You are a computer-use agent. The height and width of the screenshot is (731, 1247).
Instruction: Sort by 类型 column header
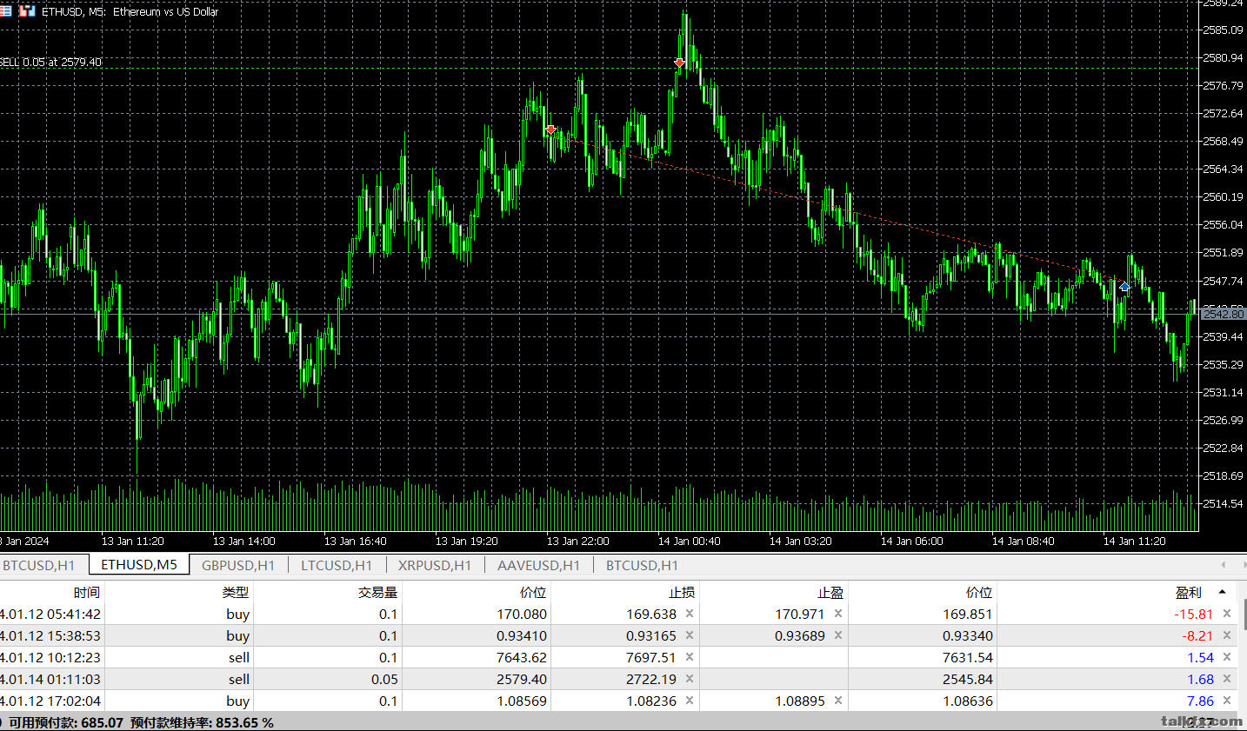(235, 593)
